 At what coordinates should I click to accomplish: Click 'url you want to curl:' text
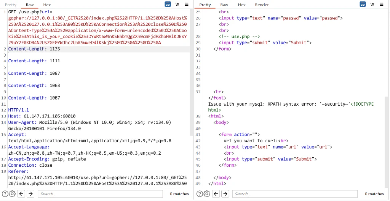[x=251, y=141]
